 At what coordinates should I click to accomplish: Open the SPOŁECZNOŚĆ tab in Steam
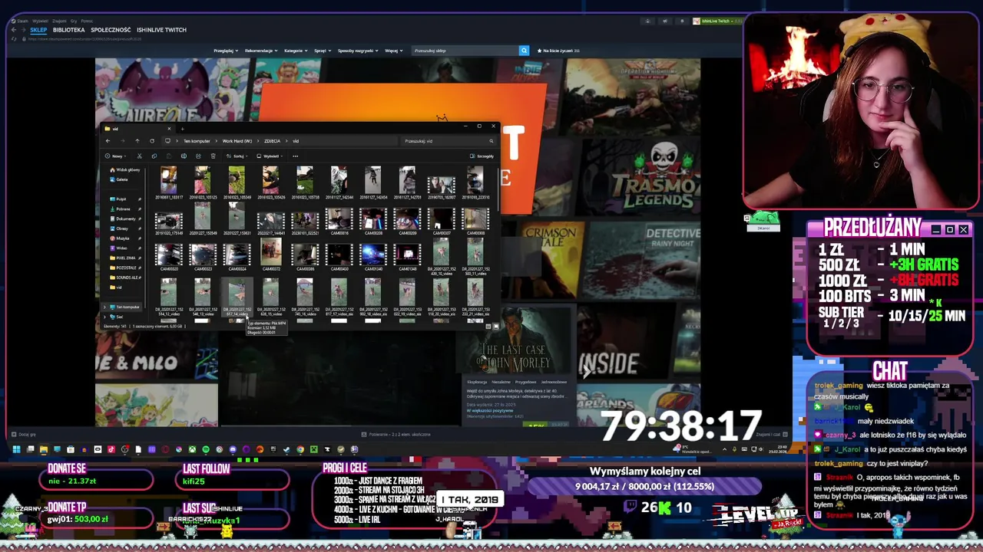111,30
